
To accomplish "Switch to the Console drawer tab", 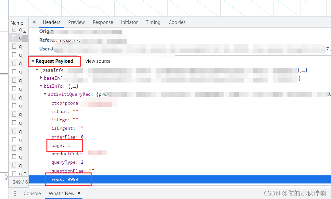I will pos(32,193).
